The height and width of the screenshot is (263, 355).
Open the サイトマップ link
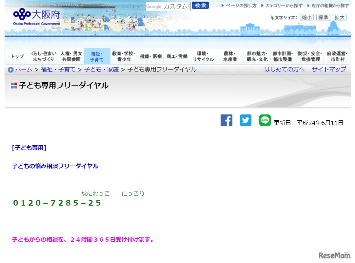(x=328, y=70)
